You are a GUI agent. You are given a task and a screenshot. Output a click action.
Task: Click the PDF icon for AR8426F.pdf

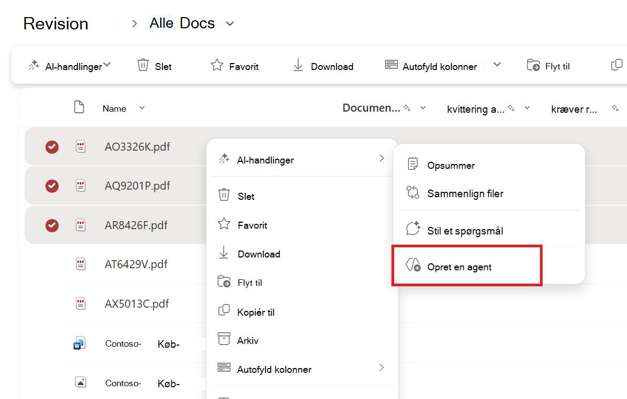pos(81,225)
